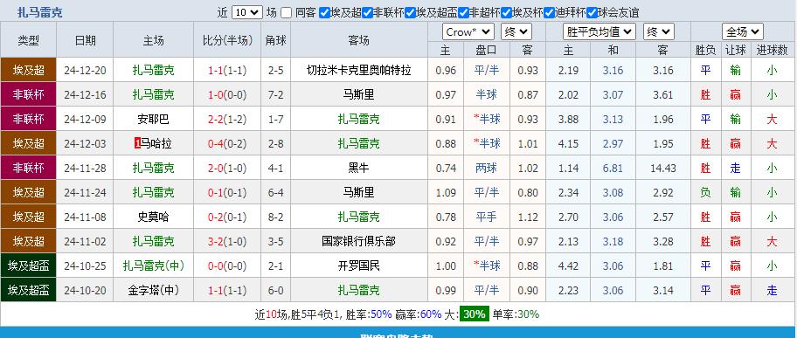Image resolution: width=797 pixels, height=338 pixels.
Task: Open the 终 dropdown beside Crow*
Action: (x=516, y=32)
